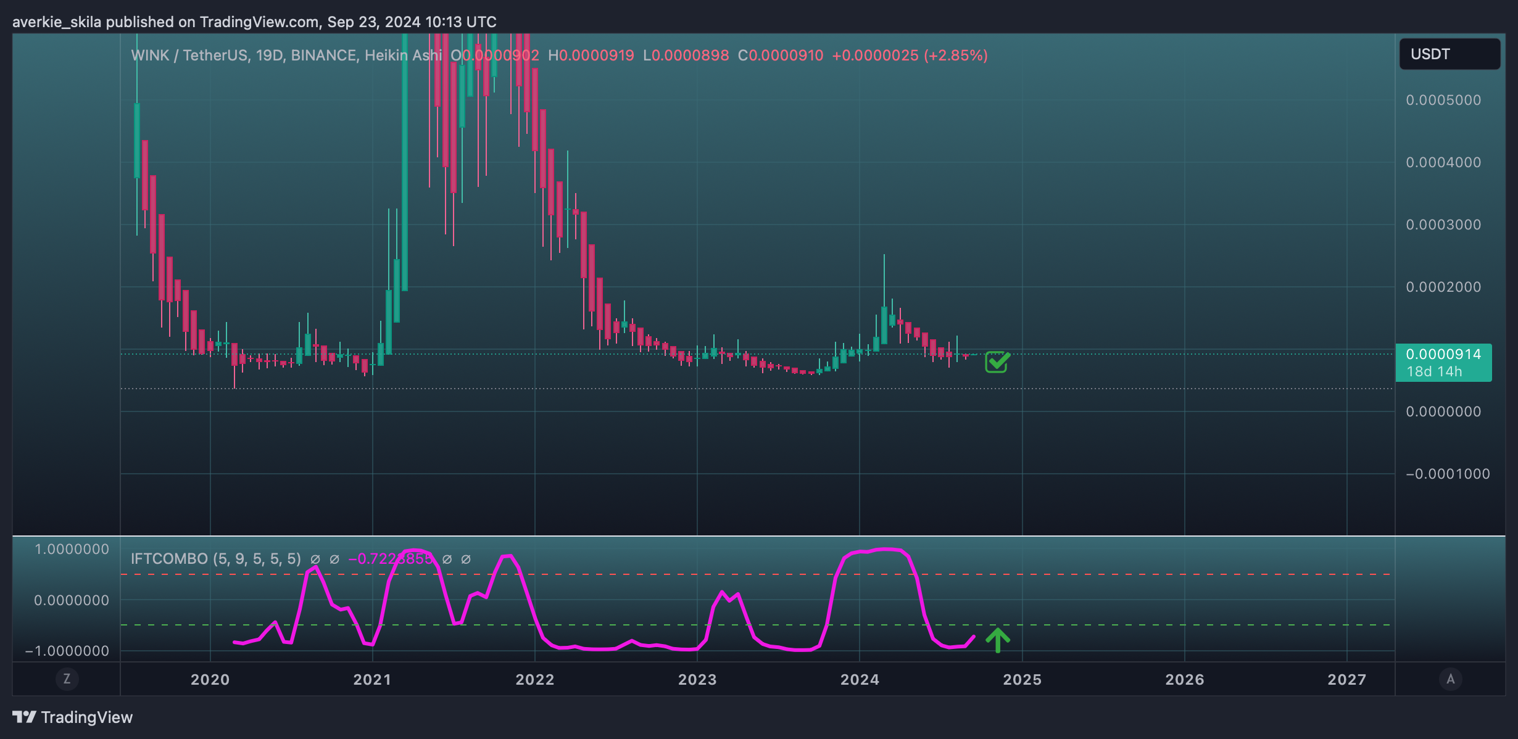
Task: Click the 2023 label on time axis
Action: click(697, 680)
